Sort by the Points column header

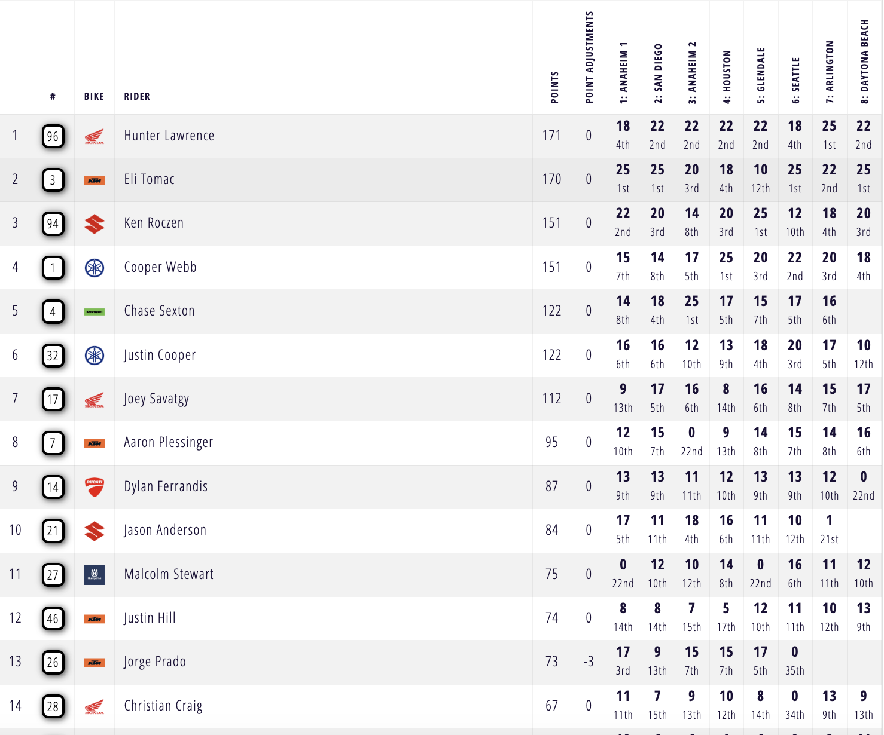point(554,87)
